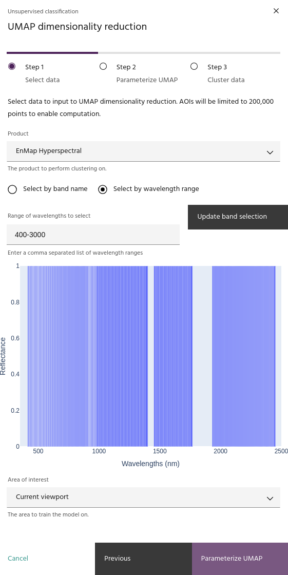Image resolution: width=288 pixels, height=575 pixels.
Task: Click the wavelength range input field
Action: click(x=93, y=235)
